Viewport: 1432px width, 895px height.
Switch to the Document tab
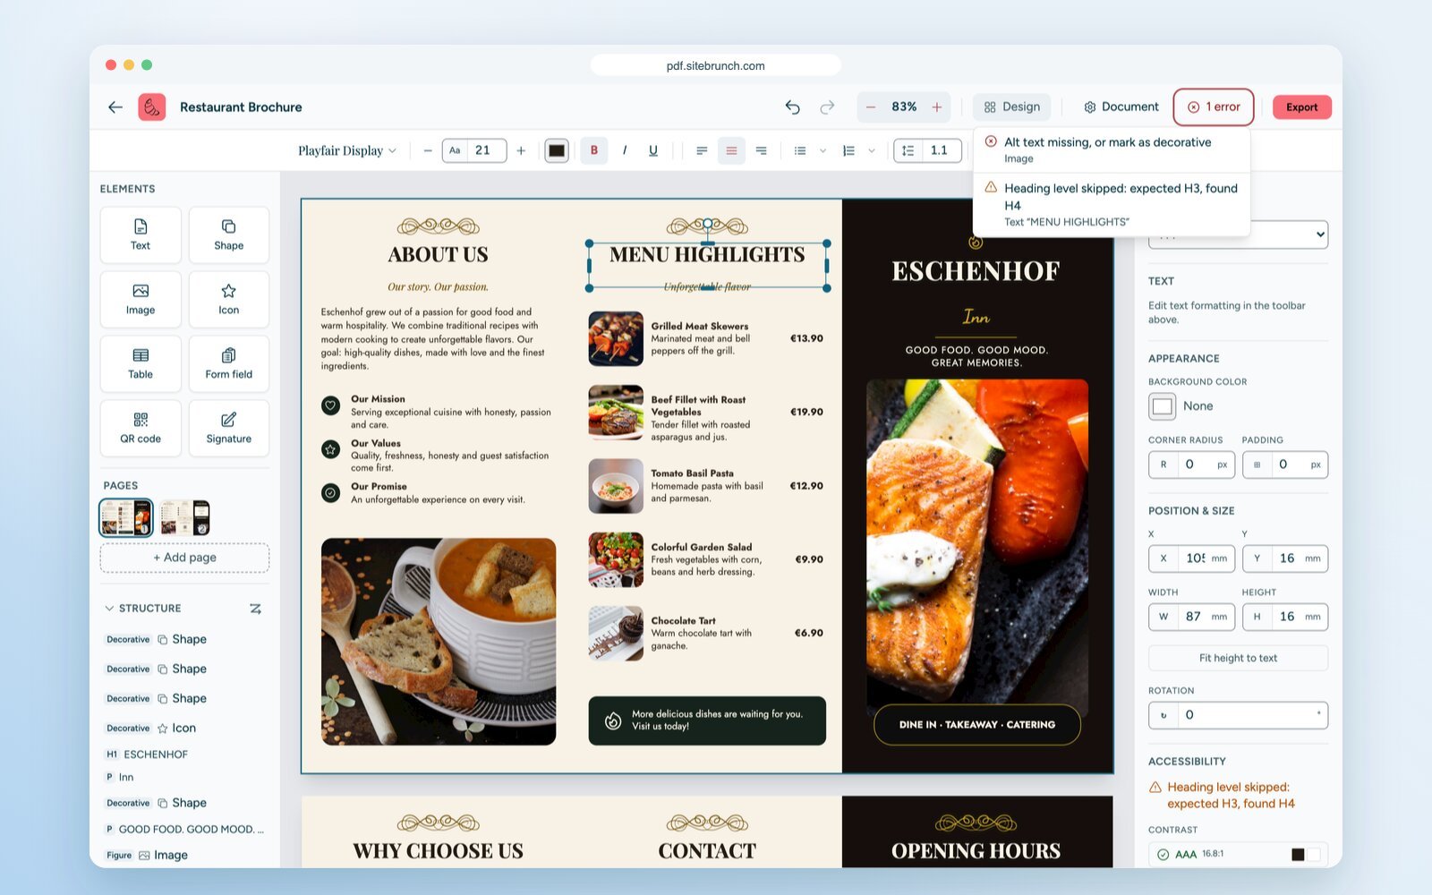(x=1121, y=107)
